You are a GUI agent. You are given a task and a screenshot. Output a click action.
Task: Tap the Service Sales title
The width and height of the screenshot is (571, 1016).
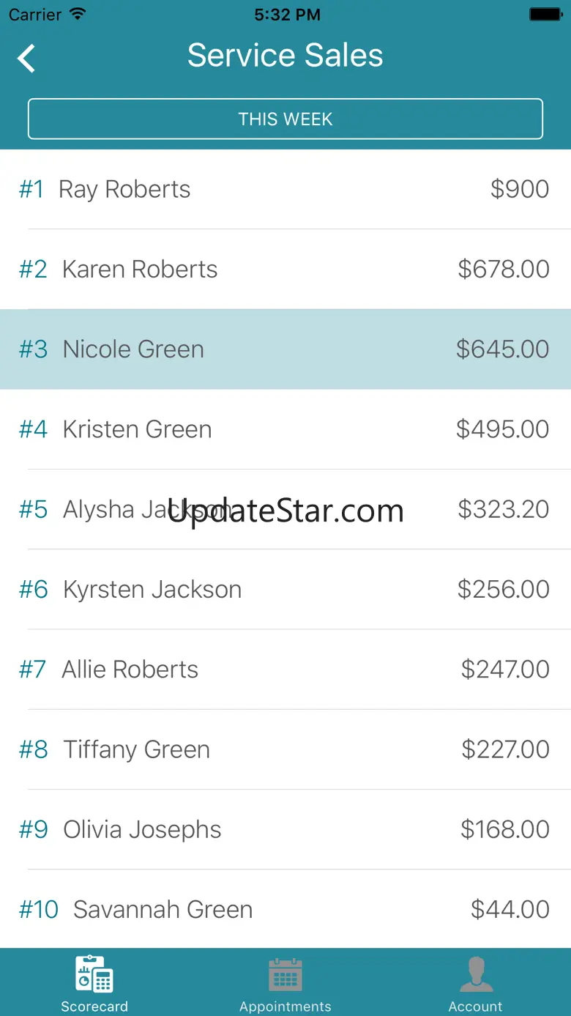285,56
